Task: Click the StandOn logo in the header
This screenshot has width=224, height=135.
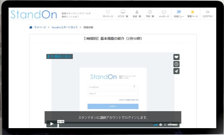Action: pos(34,14)
